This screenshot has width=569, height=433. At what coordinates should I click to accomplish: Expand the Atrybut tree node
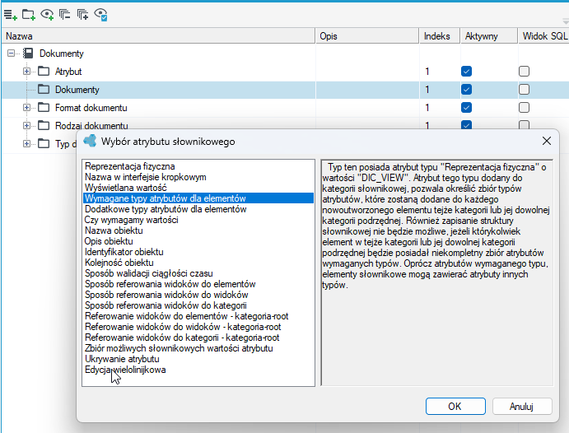tap(26, 71)
